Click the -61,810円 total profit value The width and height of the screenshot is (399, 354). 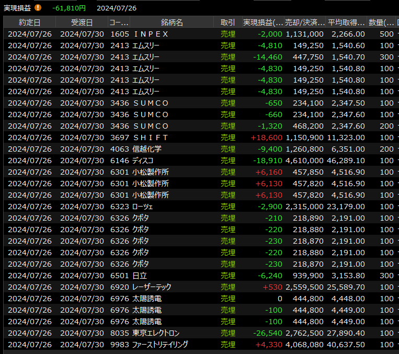pos(69,8)
